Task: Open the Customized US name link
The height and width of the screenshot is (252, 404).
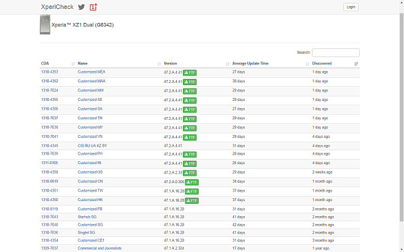Action: [x=90, y=172]
